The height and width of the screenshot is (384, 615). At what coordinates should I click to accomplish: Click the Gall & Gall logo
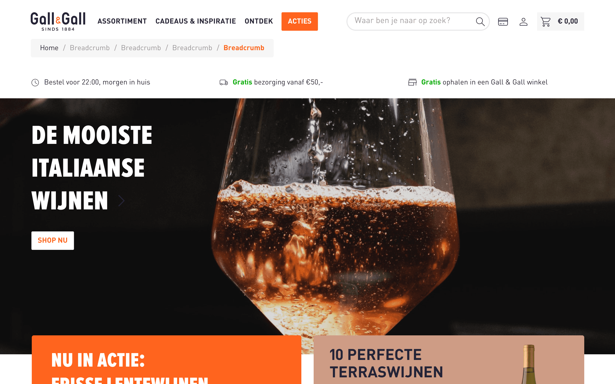[x=58, y=22]
